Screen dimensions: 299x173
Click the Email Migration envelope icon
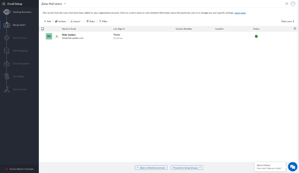point(7,63)
